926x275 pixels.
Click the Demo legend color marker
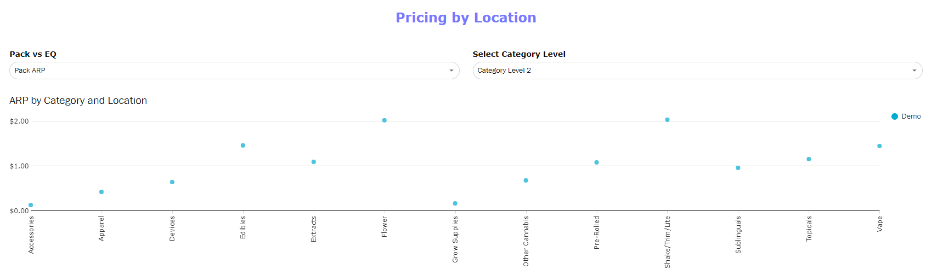(x=895, y=116)
